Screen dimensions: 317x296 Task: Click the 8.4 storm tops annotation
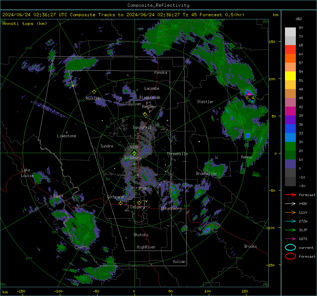(250, 98)
